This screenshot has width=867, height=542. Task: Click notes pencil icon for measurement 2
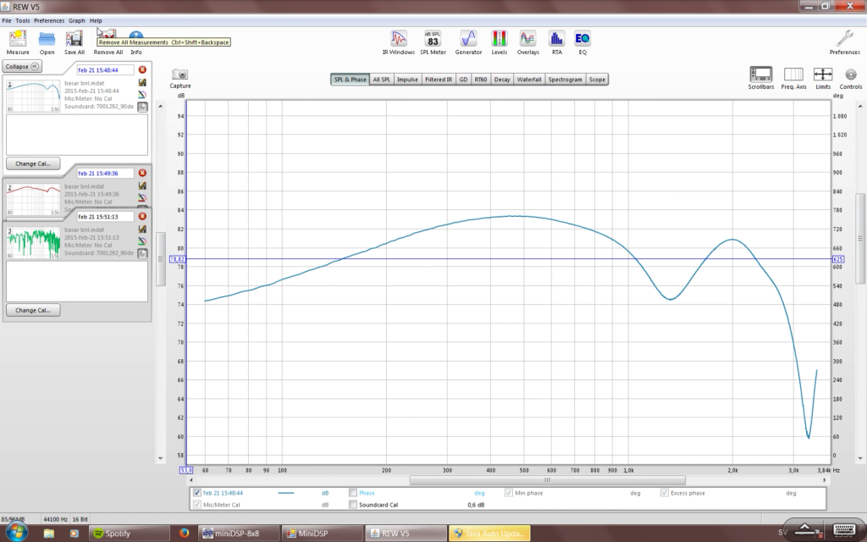tap(142, 185)
